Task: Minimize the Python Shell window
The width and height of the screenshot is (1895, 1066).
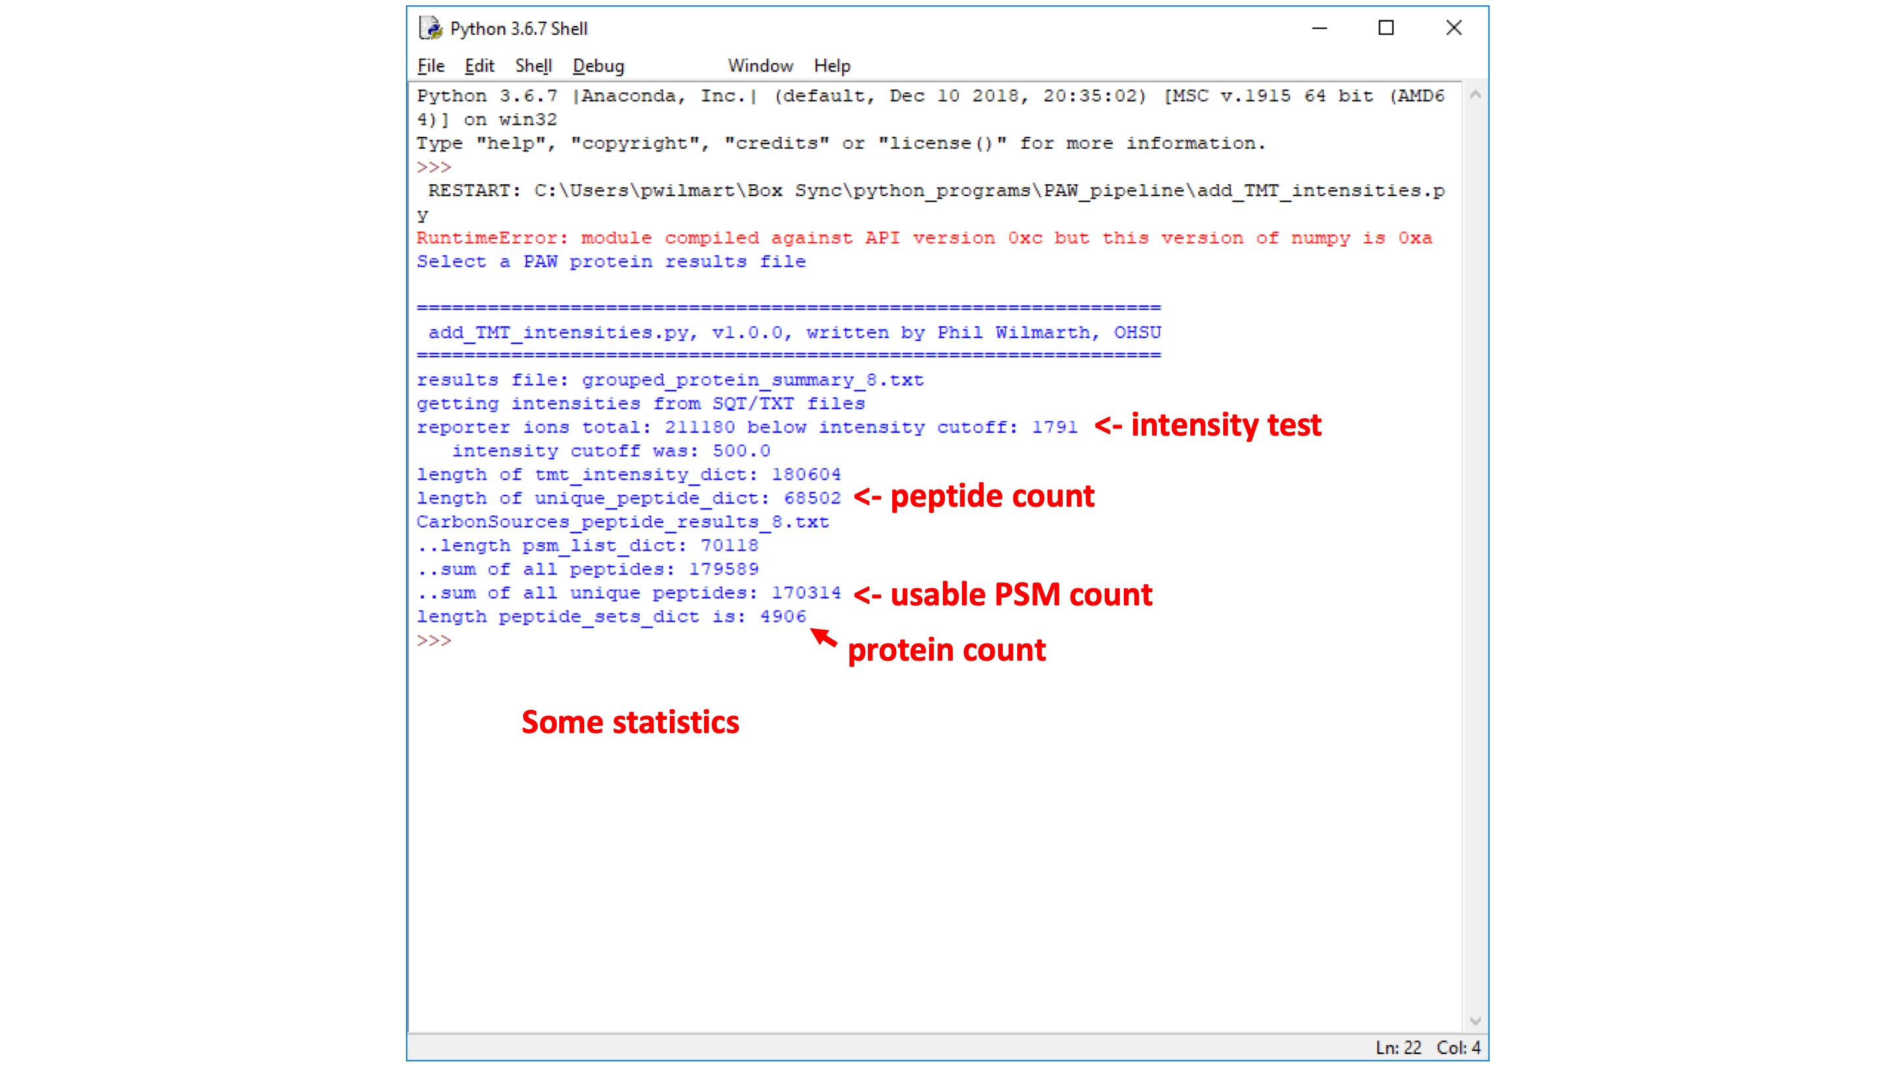Action: pos(1320,28)
